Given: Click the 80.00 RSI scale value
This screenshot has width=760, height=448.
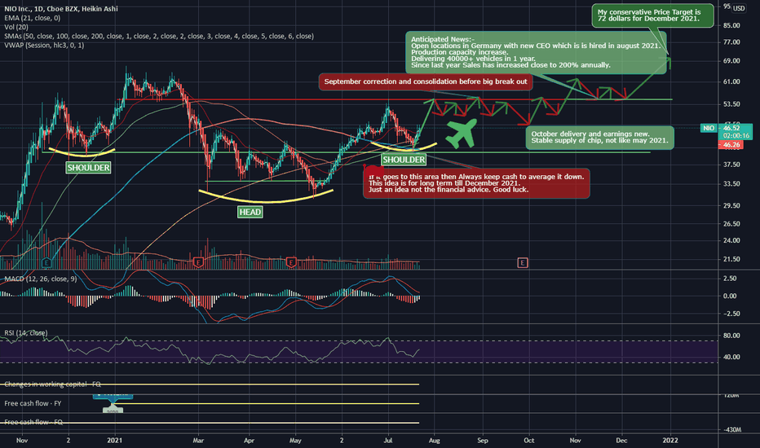Looking at the screenshot, I should (x=731, y=335).
